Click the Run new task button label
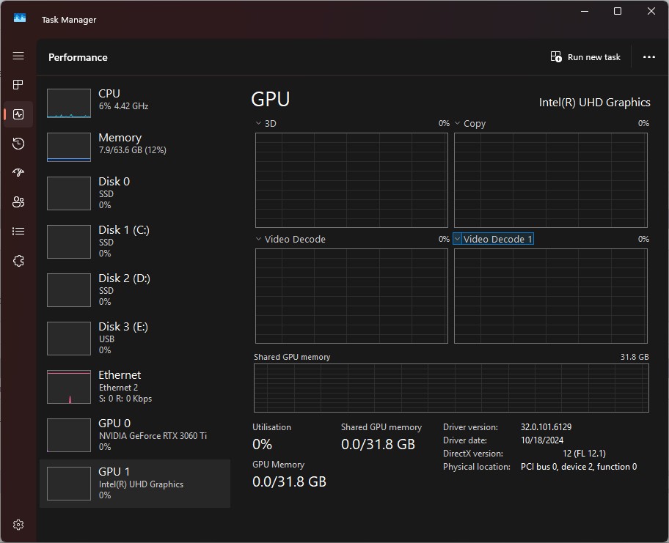Image resolution: width=669 pixels, height=543 pixels. pyautogui.click(x=594, y=57)
